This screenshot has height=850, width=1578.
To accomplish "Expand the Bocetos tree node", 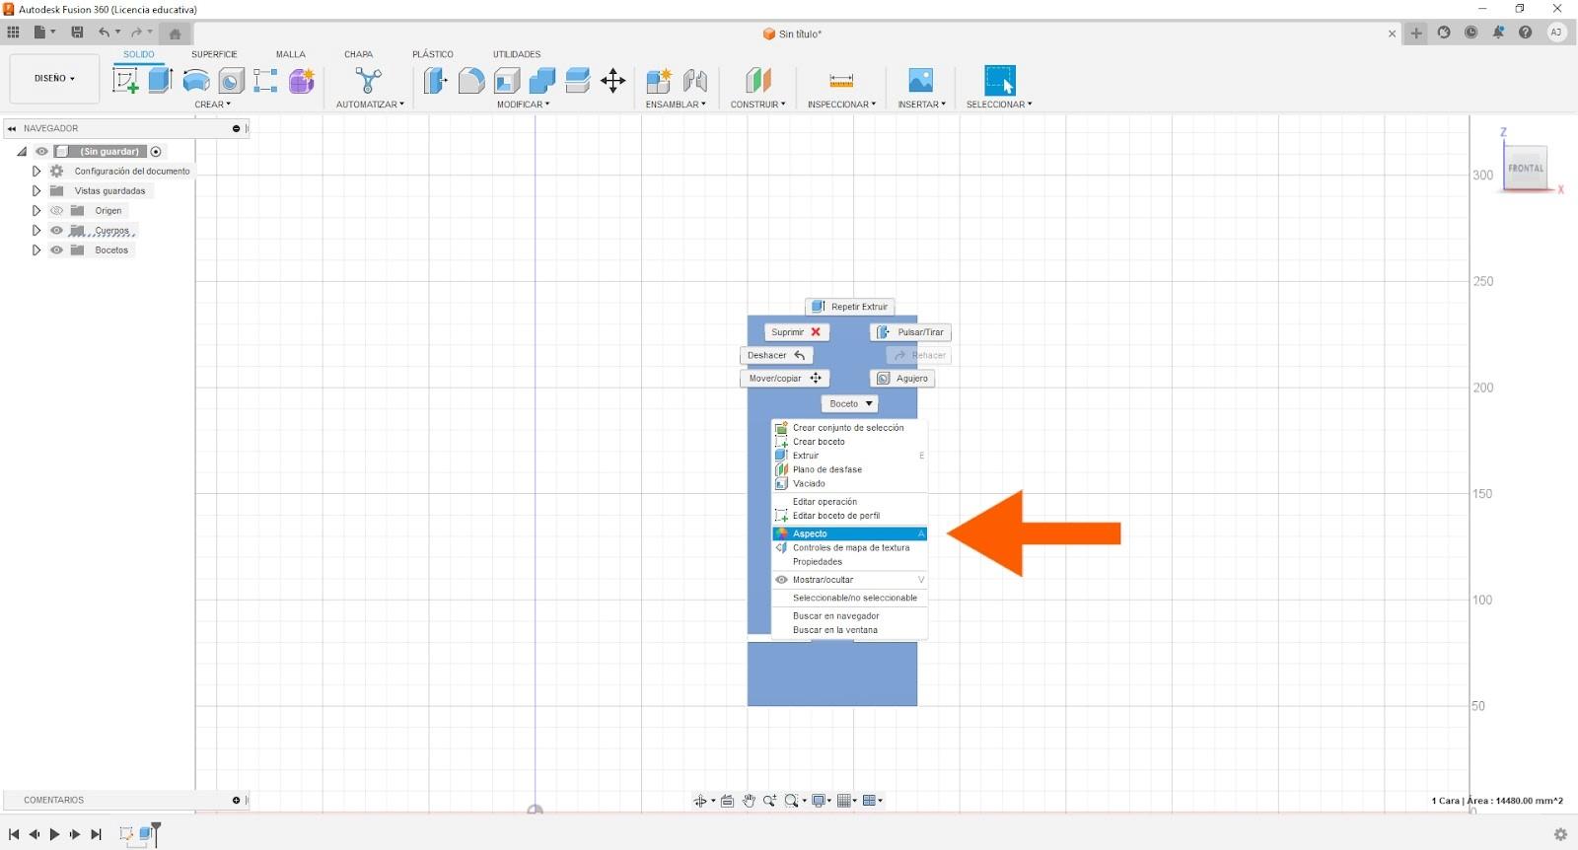I will click(x=36, y=250).
